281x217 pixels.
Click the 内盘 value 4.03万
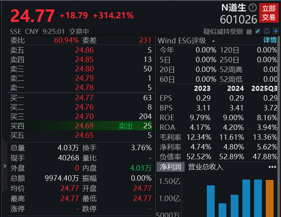tap(141, 168)
